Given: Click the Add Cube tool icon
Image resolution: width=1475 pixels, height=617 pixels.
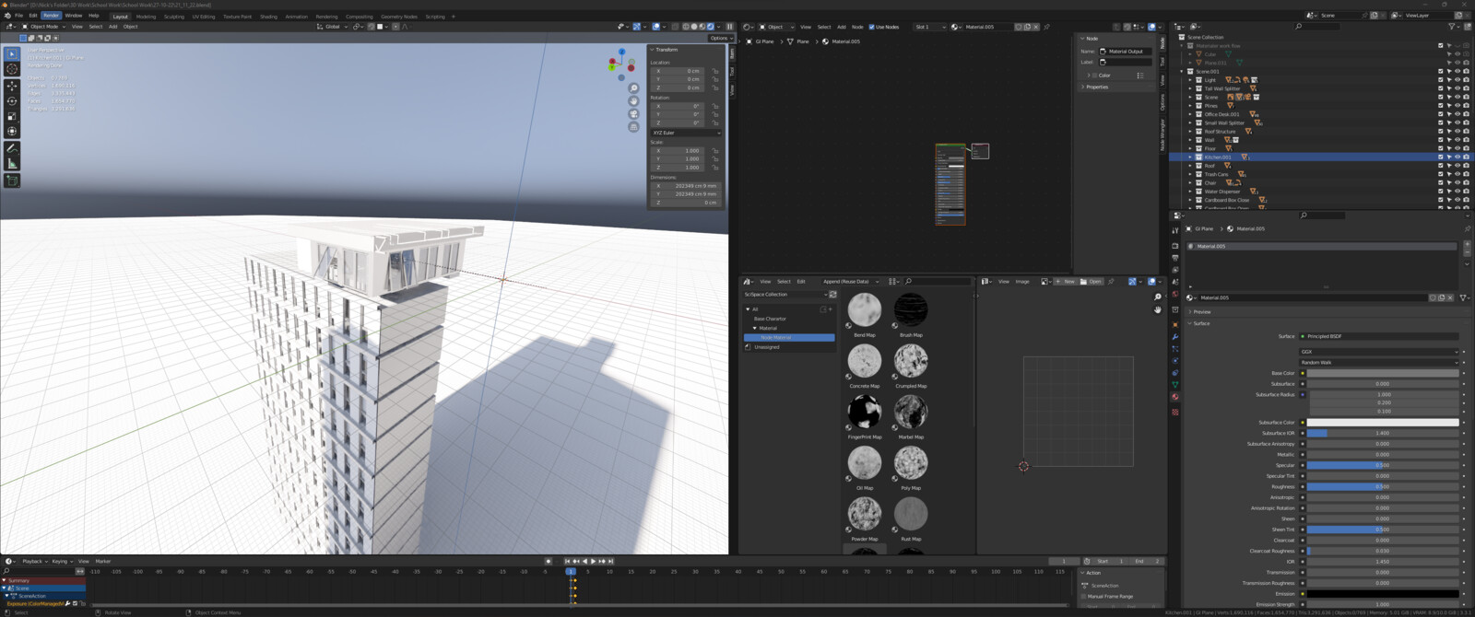Looking at the screenshot, I should (x=12, y=180).
